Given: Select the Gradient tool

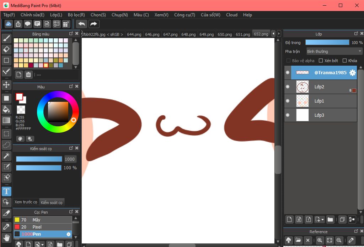Looking at the screenshot, I should (6, 120).
